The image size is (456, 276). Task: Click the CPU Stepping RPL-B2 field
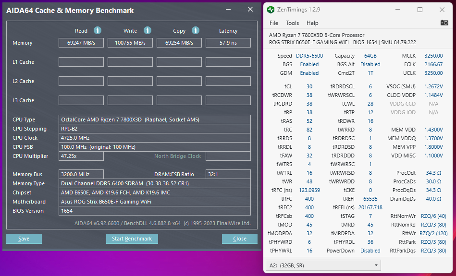154,129
